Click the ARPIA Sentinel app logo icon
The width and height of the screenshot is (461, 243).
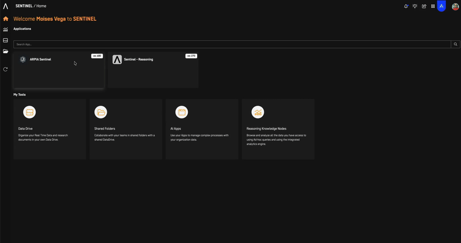coord(22,60)
